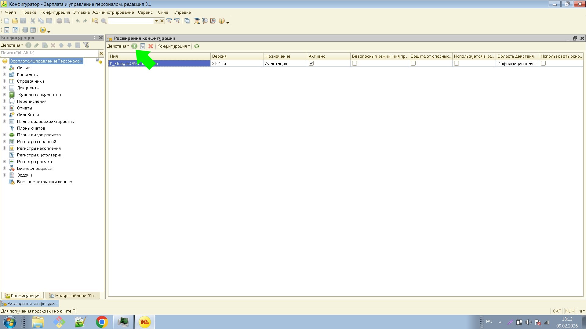
Task: Open the 1C application in the taskbar
Action: tap(145, 322)
